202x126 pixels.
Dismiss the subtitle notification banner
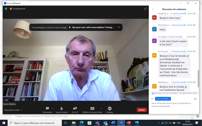point(119,27)
